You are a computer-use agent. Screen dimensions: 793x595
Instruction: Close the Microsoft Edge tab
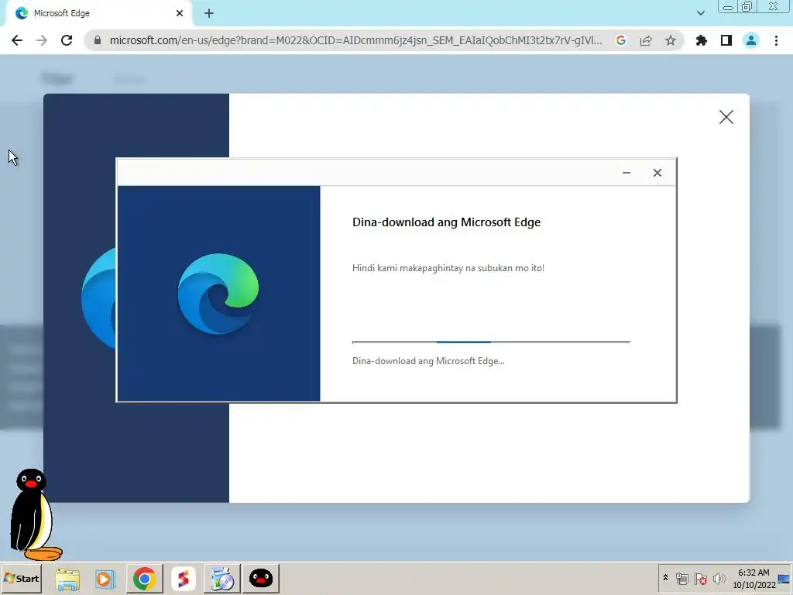point(180,13)
